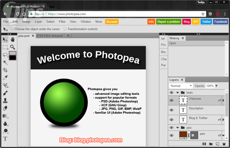Select the Blur drop tool

(x=5, y=123)
